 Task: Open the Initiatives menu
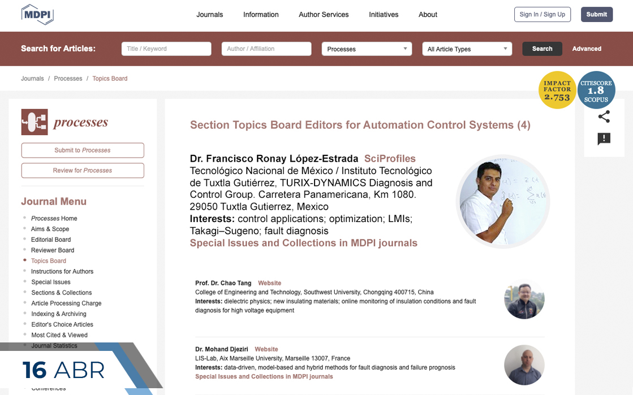pos(384,15)
